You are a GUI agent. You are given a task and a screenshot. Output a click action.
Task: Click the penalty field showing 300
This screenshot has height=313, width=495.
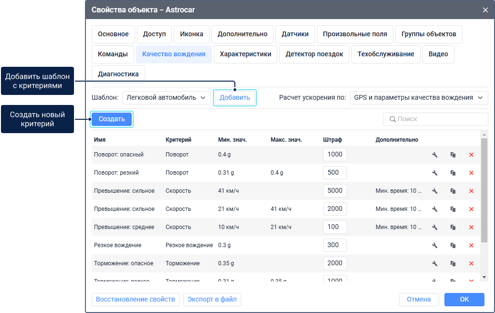pos(335,245)
